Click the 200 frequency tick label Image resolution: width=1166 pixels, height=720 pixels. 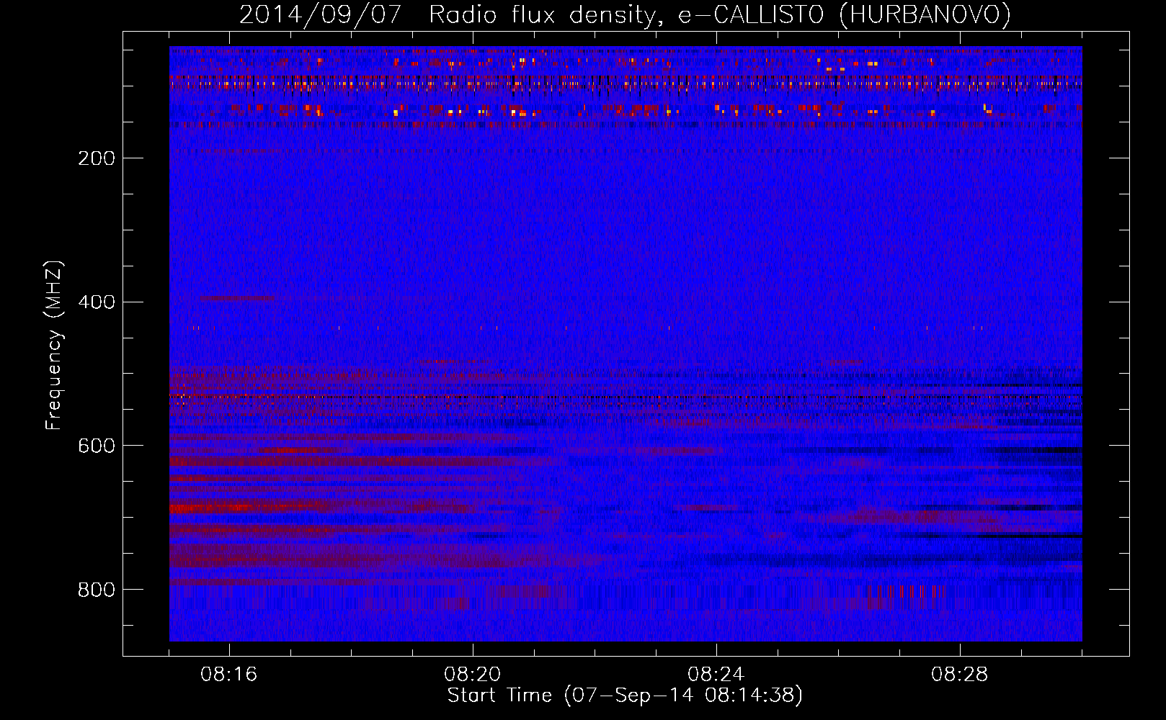(97, 158)
